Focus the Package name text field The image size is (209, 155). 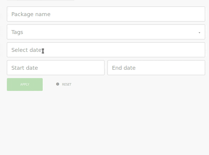pyautogui.click(x=106, y=14)
